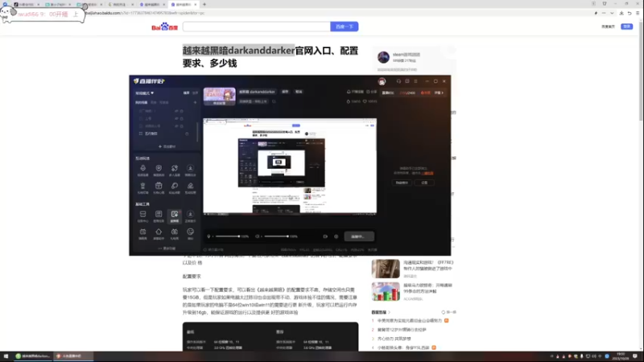644x362 pixels.
Task: Click 百度一下 search button
Action: coord(345,27)
